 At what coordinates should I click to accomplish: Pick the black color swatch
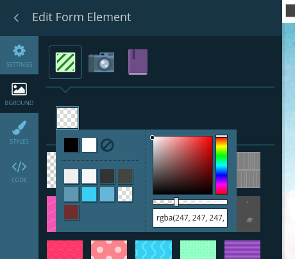click(x=71, y=145)
